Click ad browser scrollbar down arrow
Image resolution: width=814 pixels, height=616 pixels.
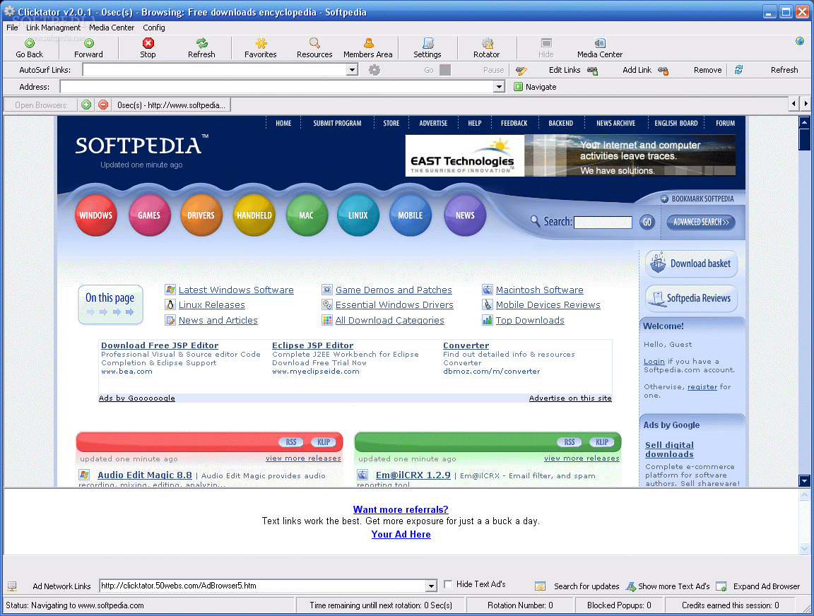pos(804,548)
